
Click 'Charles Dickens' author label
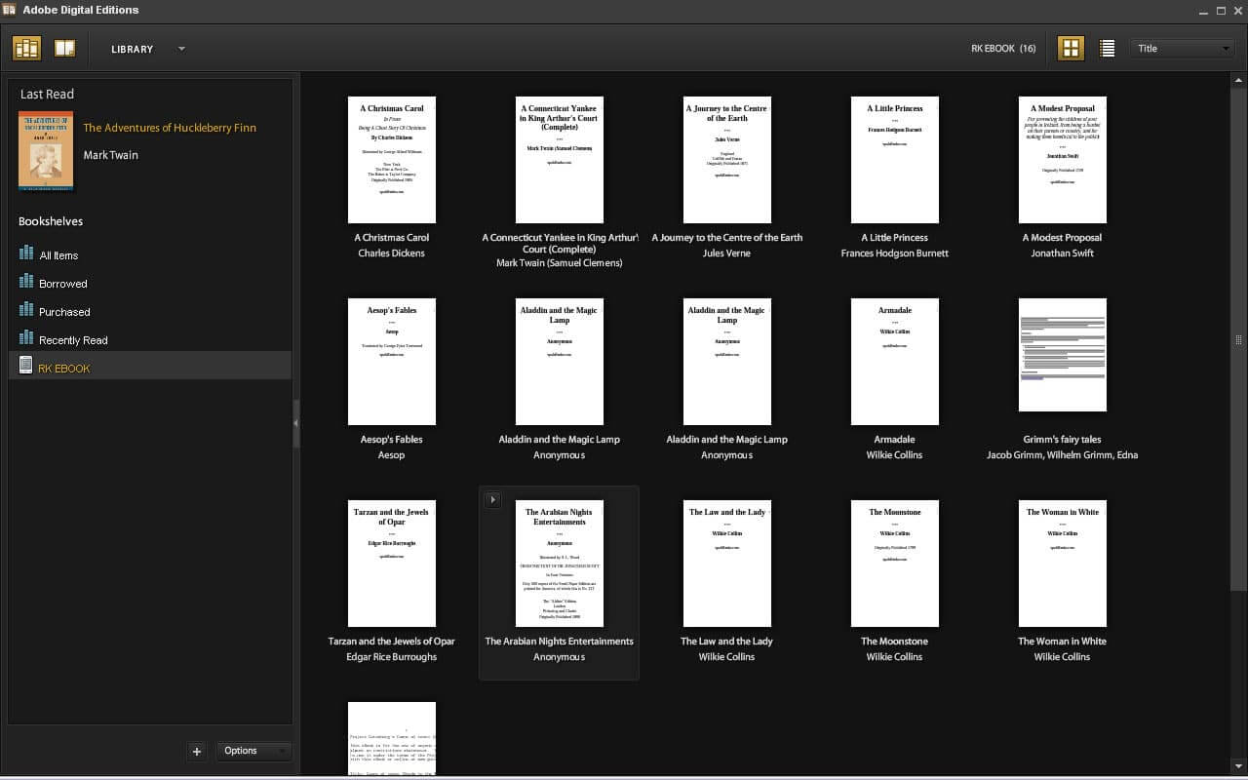tap(391, 253)
